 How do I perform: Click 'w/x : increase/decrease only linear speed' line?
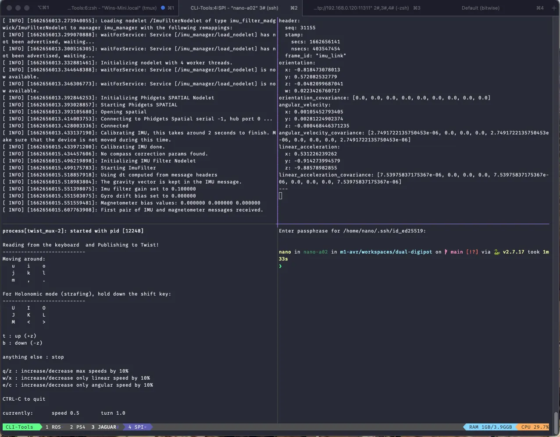click(x=76, y=378)
